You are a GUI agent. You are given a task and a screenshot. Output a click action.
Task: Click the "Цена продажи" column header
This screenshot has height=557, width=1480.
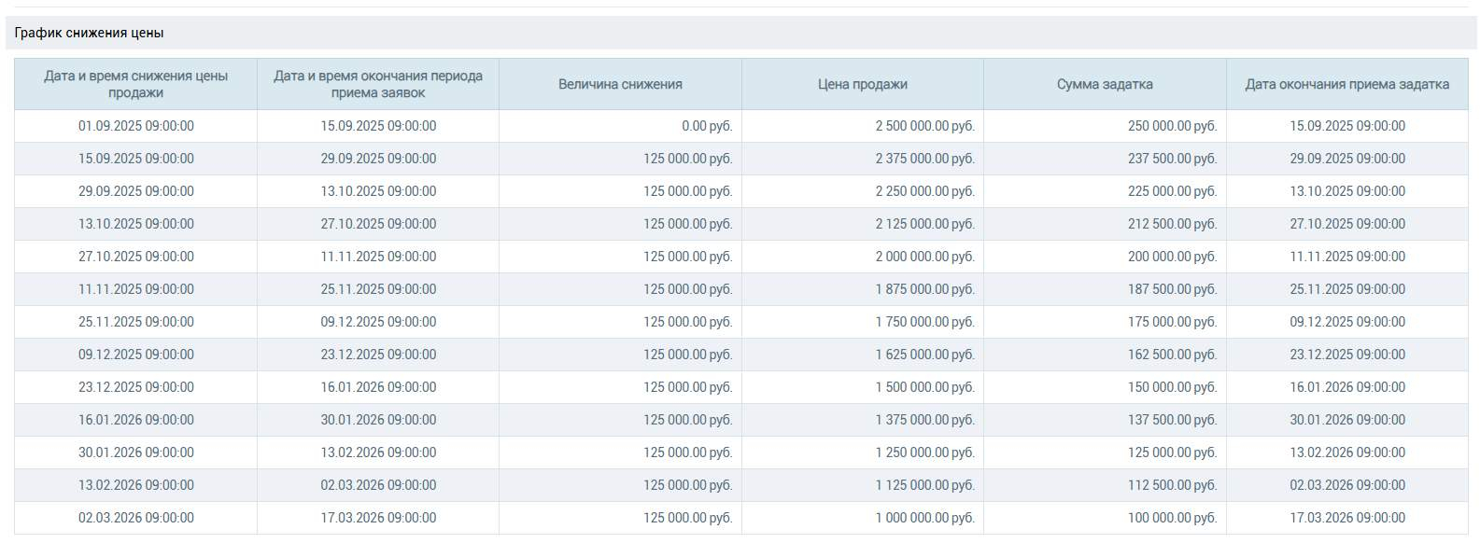click(862, 84)
